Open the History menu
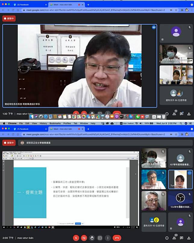194x243 pixels. click(43, 123)
